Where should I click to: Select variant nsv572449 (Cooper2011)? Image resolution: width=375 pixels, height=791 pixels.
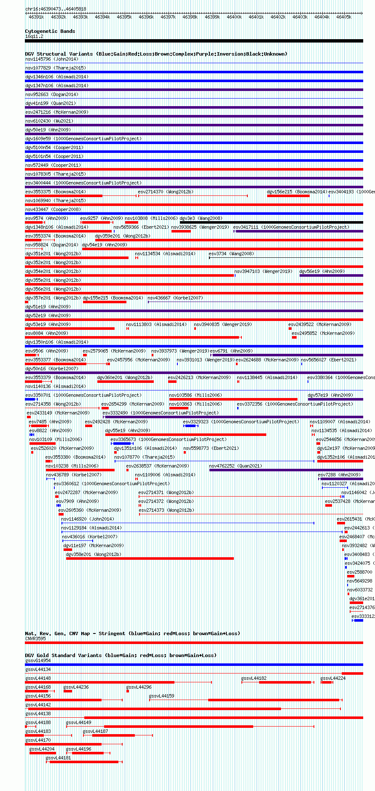(53, 165)
